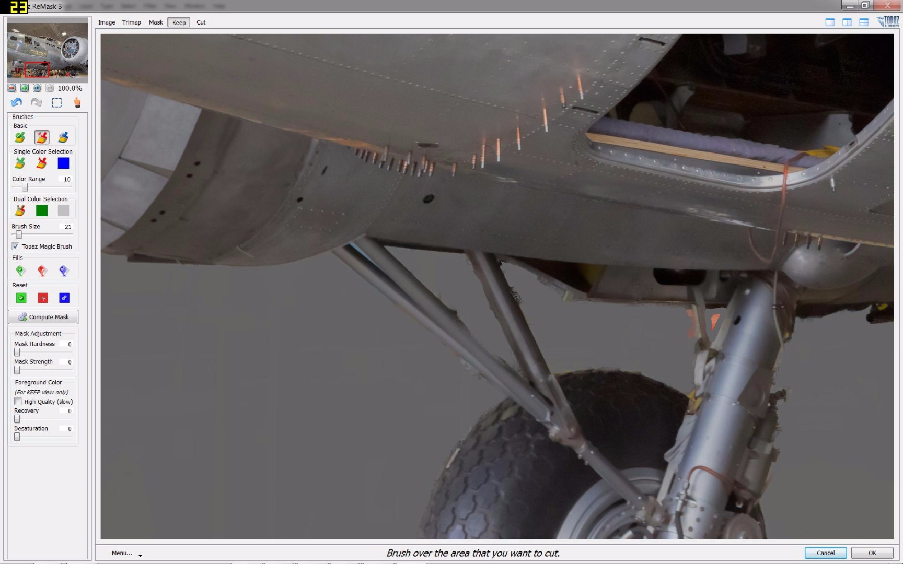
Task: Choose the green Keep fill bucket
Action: coord(20,271)
